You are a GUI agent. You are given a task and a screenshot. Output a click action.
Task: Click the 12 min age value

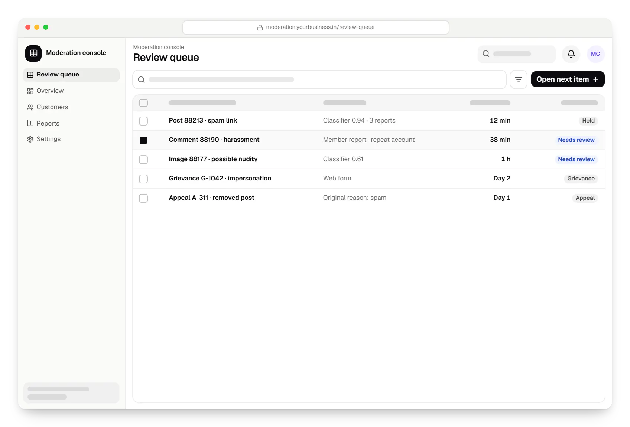pos(500,120)
